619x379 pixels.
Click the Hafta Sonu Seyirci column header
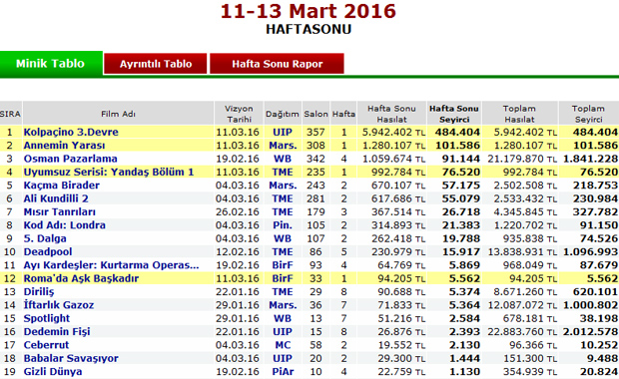(454, 114)
